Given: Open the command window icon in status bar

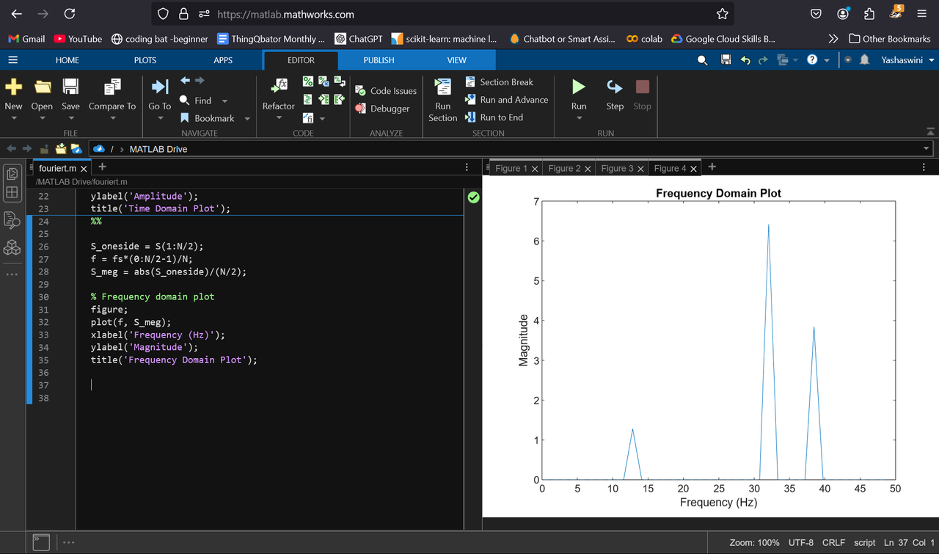Looking at the screenshot, I should click(41, 542).
